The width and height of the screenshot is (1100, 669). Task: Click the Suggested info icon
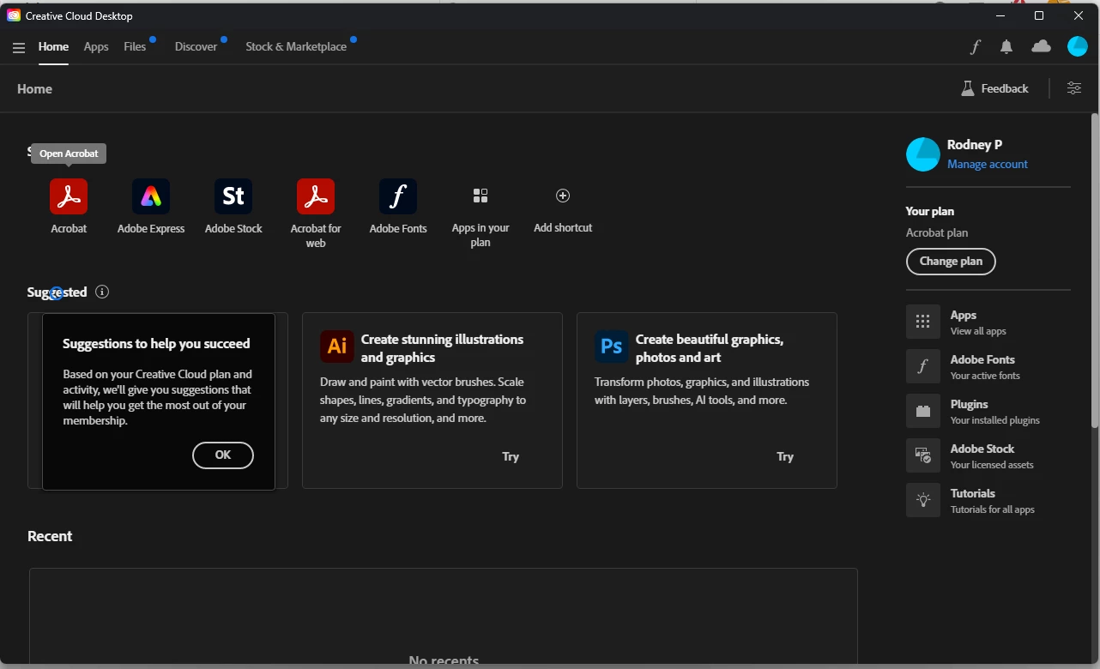(102, 292)
